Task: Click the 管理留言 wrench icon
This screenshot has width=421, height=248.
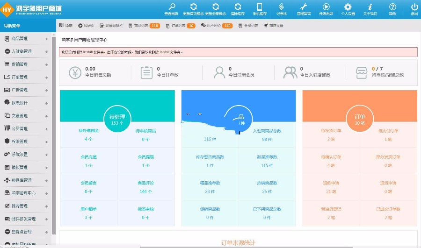Action: 304,7
